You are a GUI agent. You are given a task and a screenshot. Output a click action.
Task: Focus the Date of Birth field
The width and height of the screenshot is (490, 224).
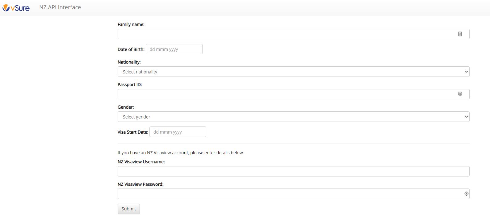[174, 49]
